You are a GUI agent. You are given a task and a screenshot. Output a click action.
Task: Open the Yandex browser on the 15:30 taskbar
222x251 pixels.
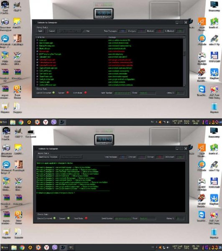pos(46,122)
